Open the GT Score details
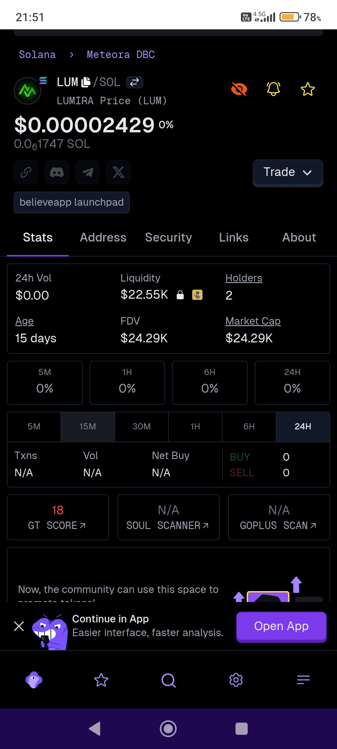 click(58, 517)
